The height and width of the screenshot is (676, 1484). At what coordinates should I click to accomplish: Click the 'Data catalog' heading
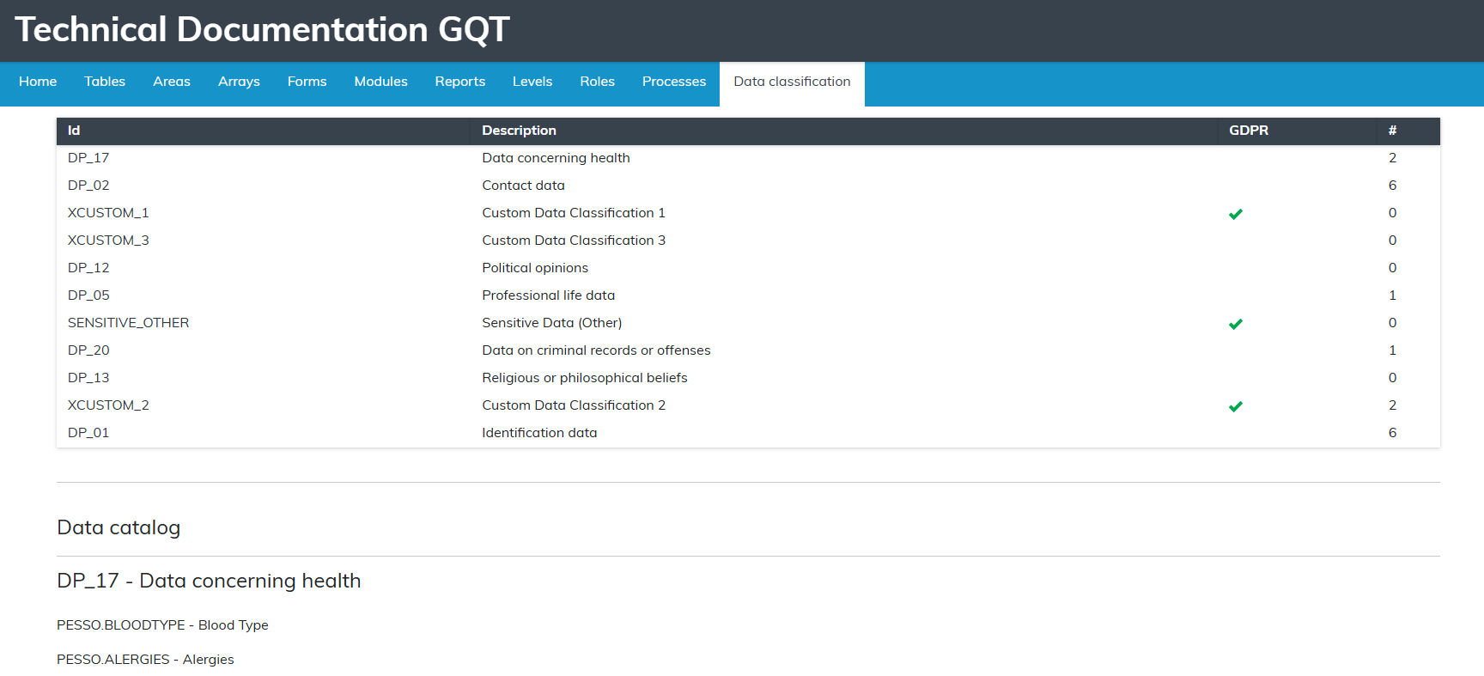click(119, 527)
